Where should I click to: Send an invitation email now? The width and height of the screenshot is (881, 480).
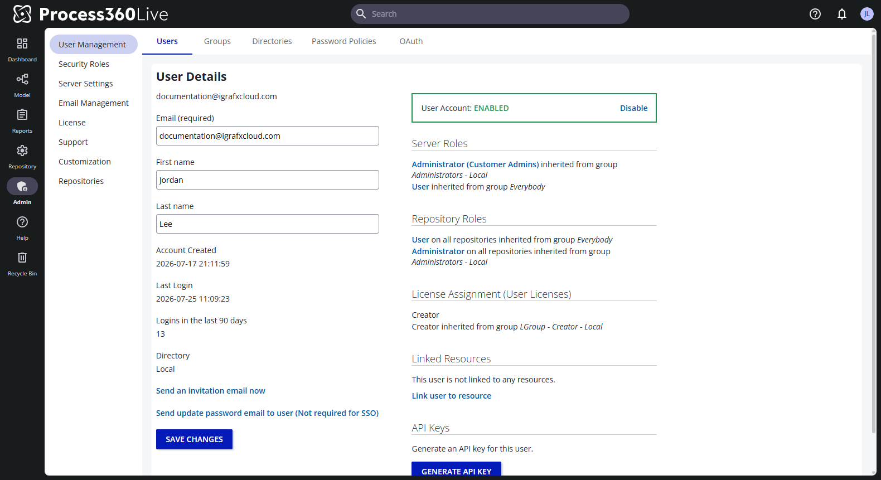coord(211,391)
